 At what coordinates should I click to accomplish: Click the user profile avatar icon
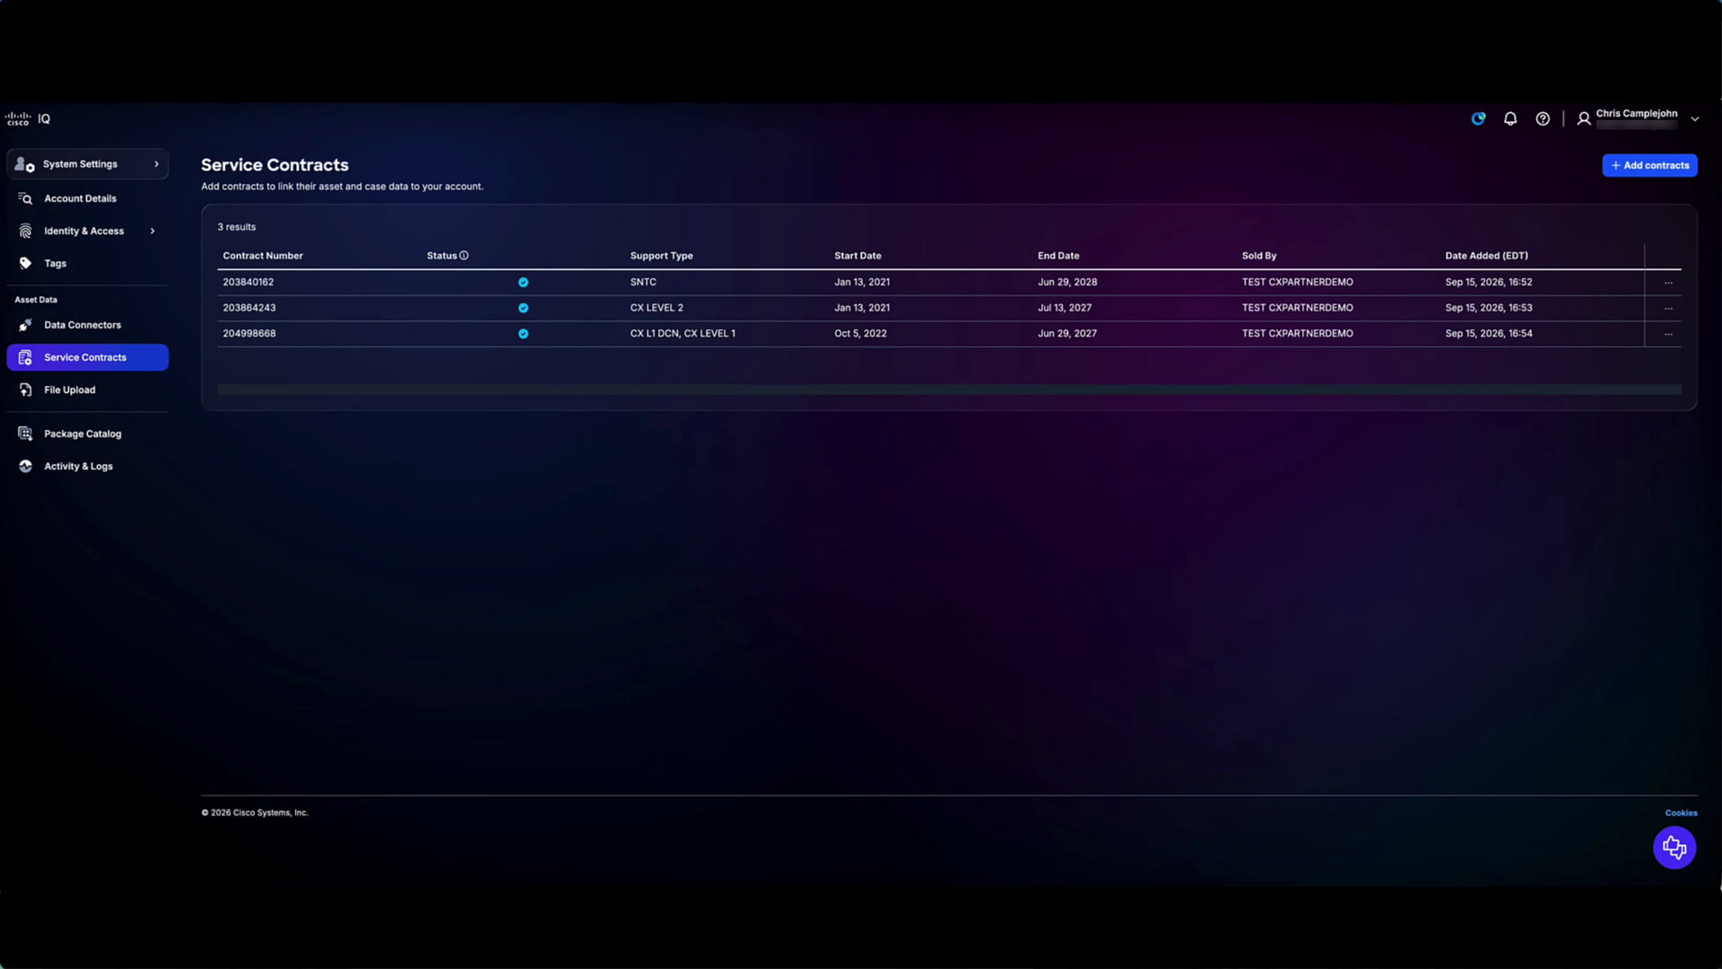(1584, 118)
